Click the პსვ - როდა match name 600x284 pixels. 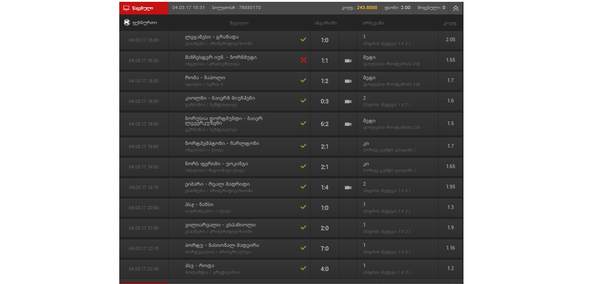point(200,266)
